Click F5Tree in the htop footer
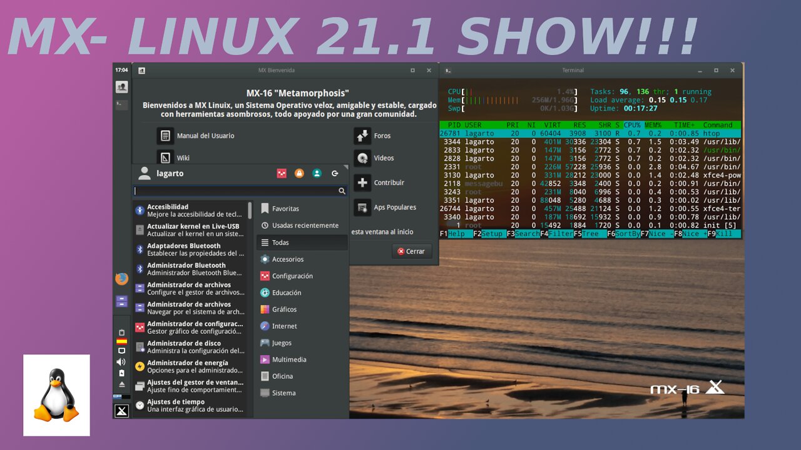Viewport: 801px width, 450px height. point(590,234)
